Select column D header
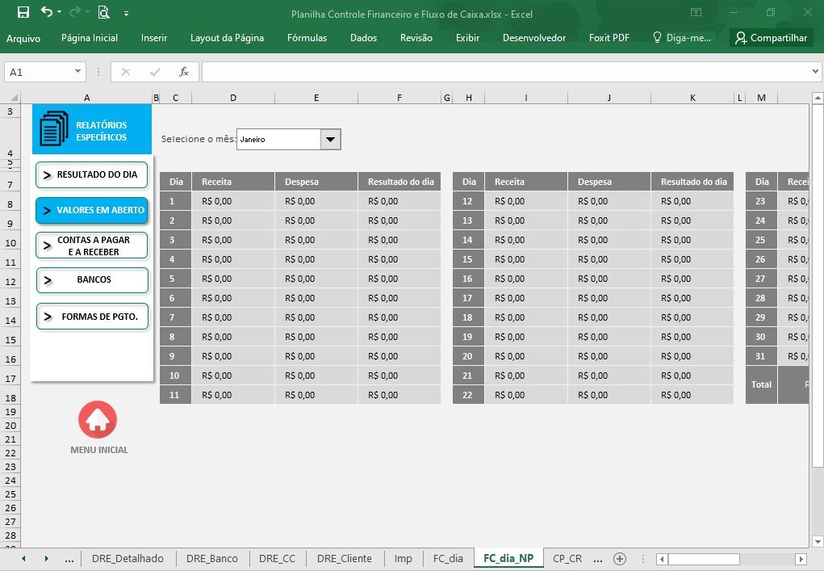The image size is (824, 571). [x=233, y=97]
